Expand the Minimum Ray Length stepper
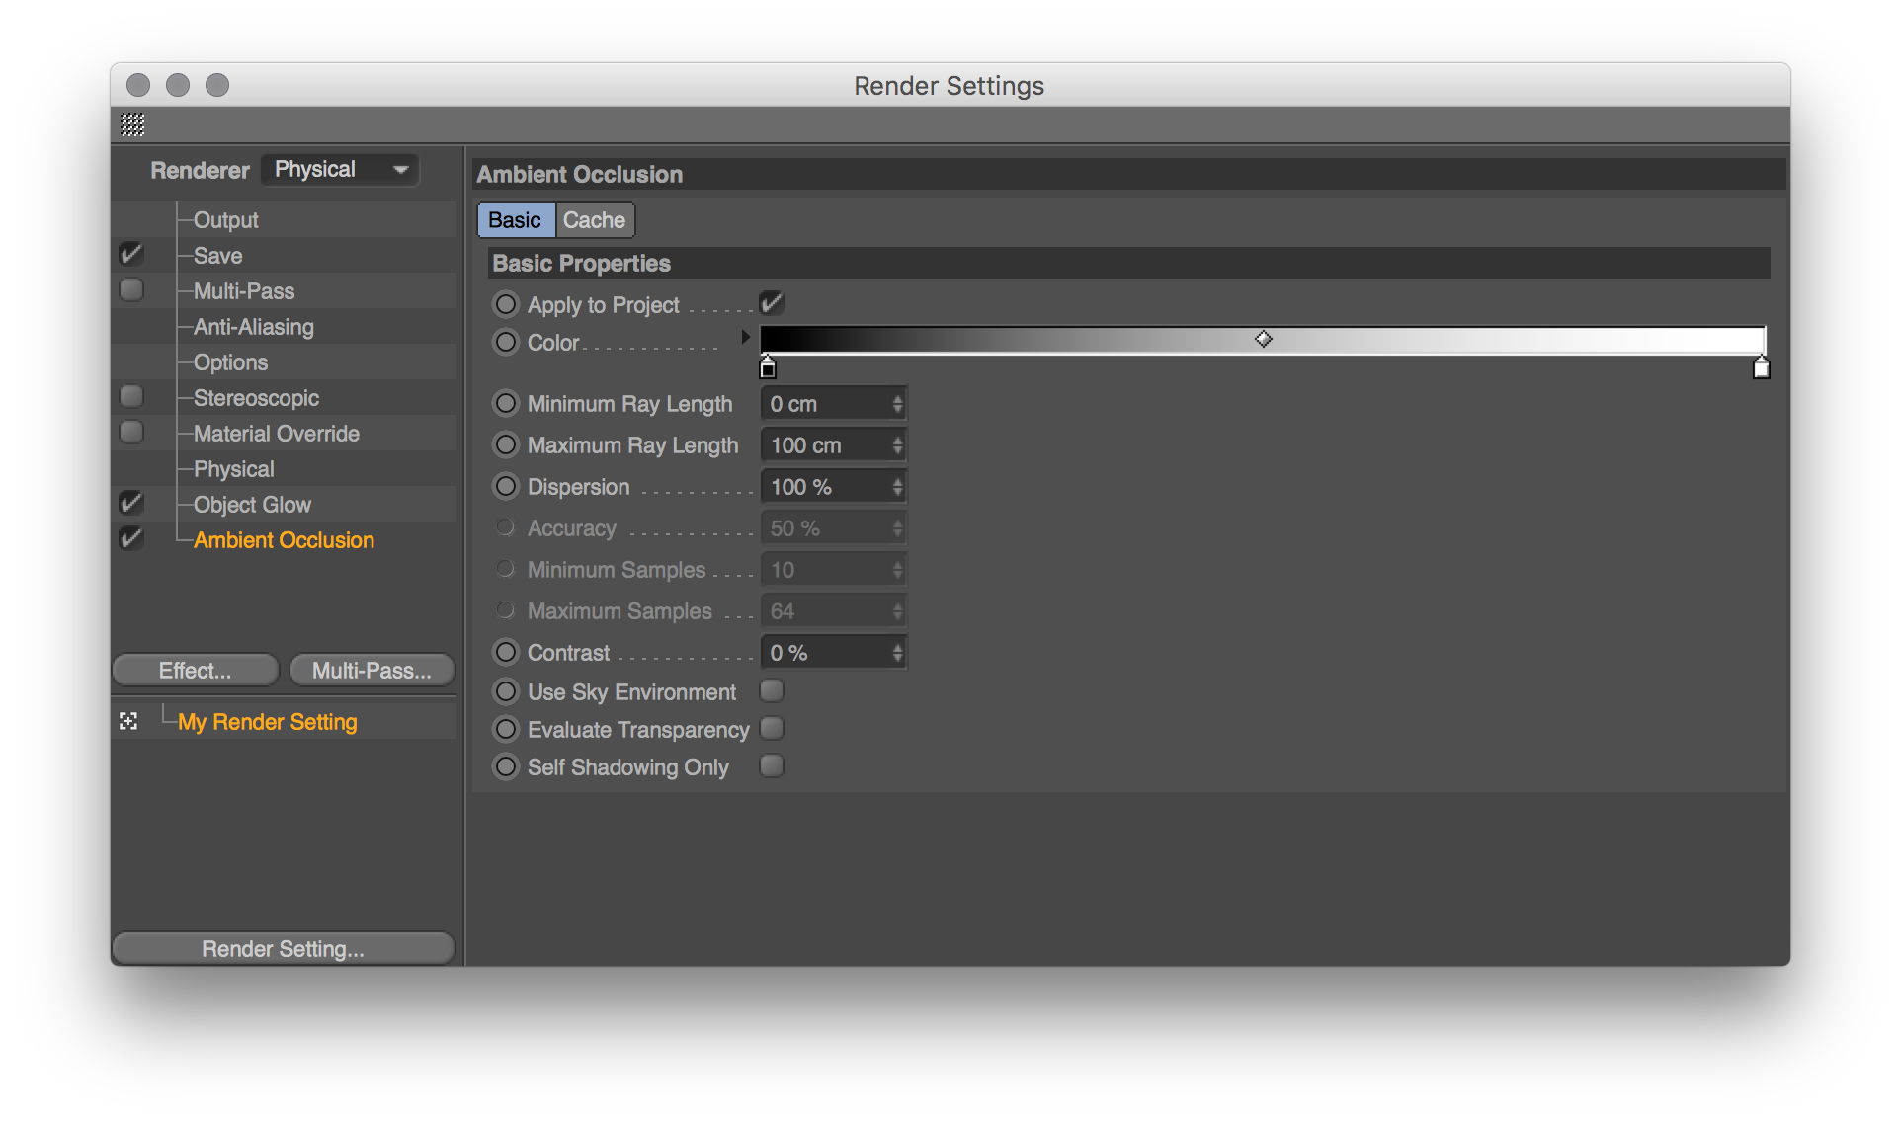This screenshot has height=1124, width=1901. tap(899, 403)
